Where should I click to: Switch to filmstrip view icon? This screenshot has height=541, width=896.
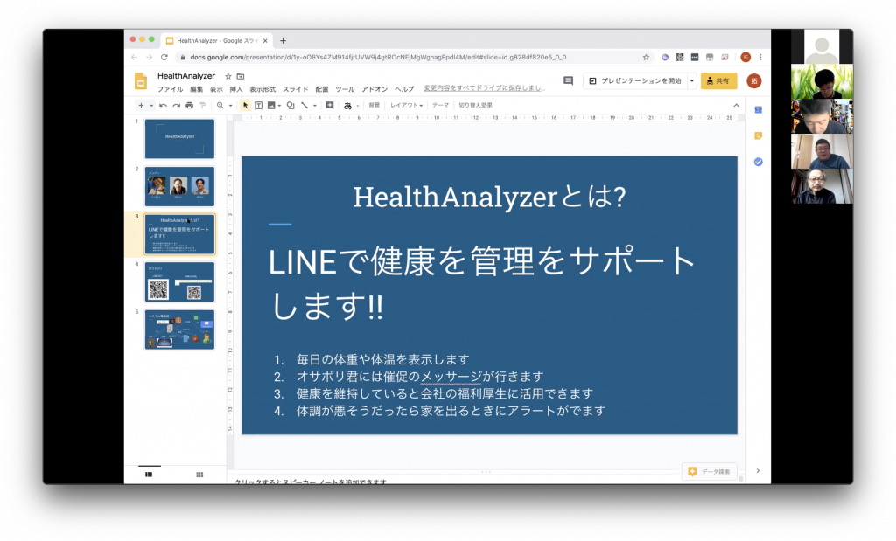point(149,475)
